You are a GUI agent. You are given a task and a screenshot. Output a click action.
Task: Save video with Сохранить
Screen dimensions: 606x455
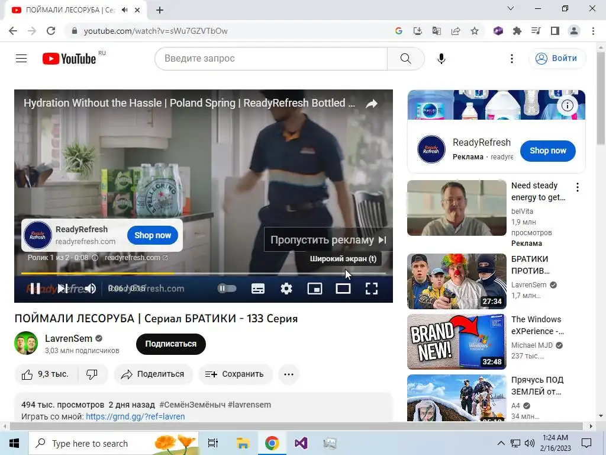click(235, 374)
